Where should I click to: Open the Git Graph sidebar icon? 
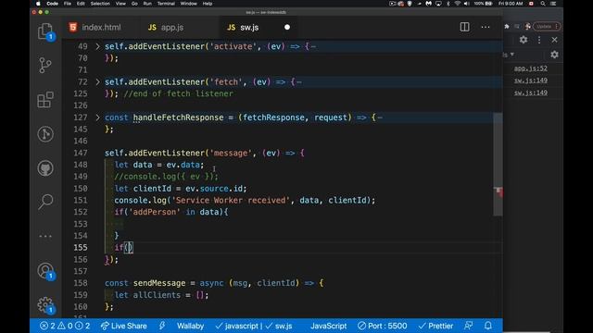[45, 134]
